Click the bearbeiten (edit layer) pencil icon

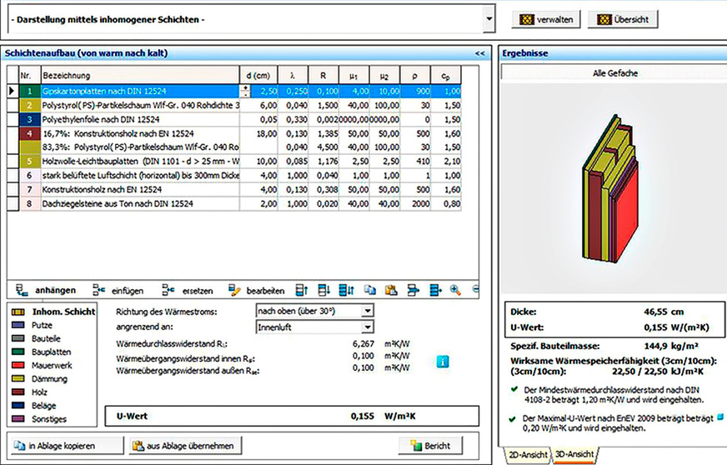(x=235, y=291)
